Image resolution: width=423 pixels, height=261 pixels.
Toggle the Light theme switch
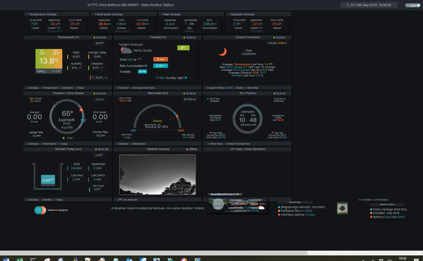tap(413, 5)
